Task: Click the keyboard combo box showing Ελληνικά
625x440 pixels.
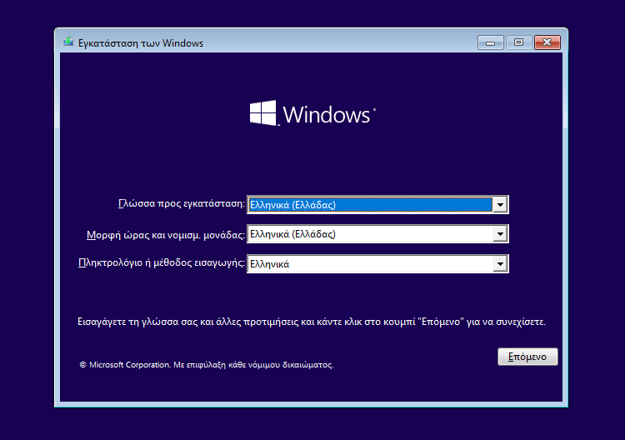Action: pyautogui.click(x=377, y=264)
